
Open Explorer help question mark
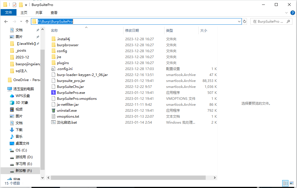293,13
